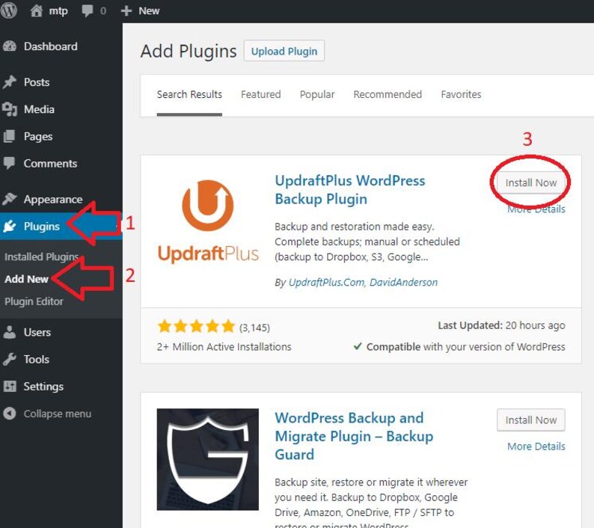Viewport: 594px width, 528px height.
Task: Click the Pages icon in sidebar
Action: 10,136
